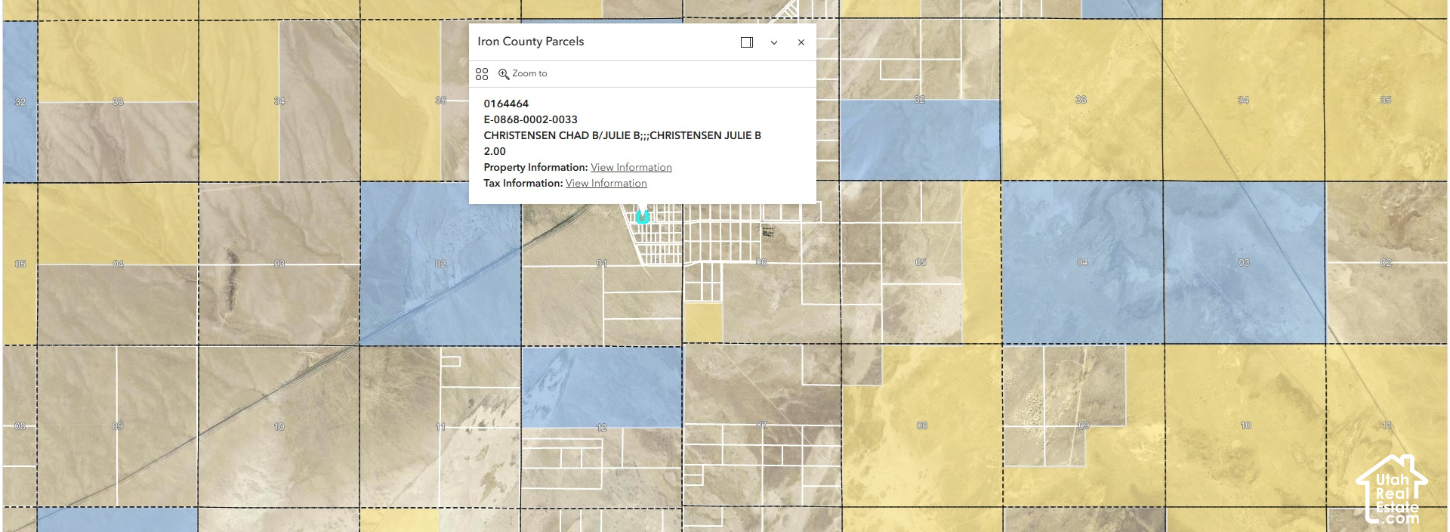Collapse the popup with the chevron
Viewport: 1450px width, 532px height.
(x=774, y=42)
